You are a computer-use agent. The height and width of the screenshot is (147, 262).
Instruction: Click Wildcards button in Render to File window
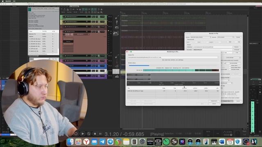(237, 50)
